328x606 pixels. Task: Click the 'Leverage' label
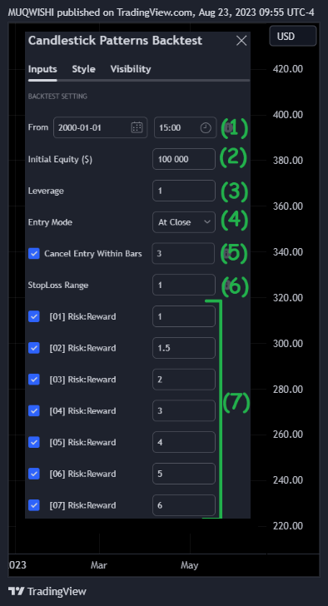46,191
